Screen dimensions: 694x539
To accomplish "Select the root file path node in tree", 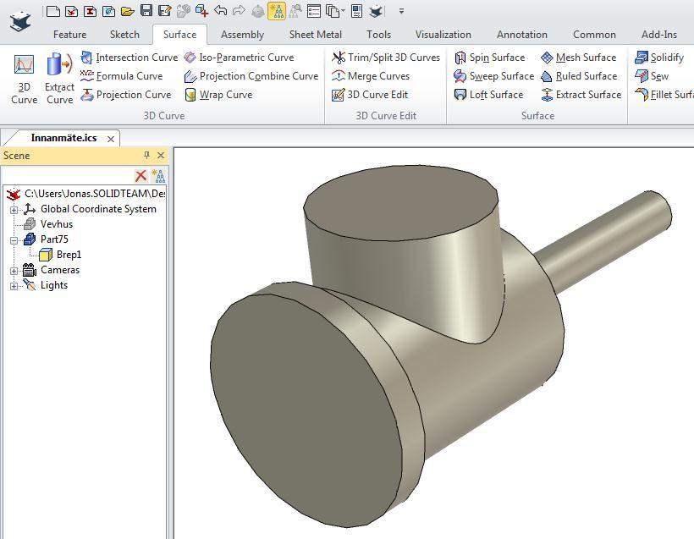I will click(x=95, y=194).
